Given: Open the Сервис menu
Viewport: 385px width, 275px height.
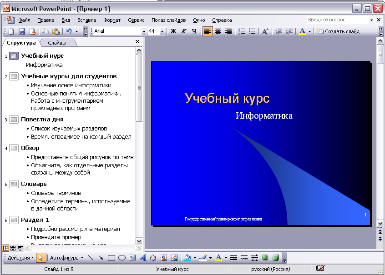Looking at the screenshot, I should click(136, 20).
